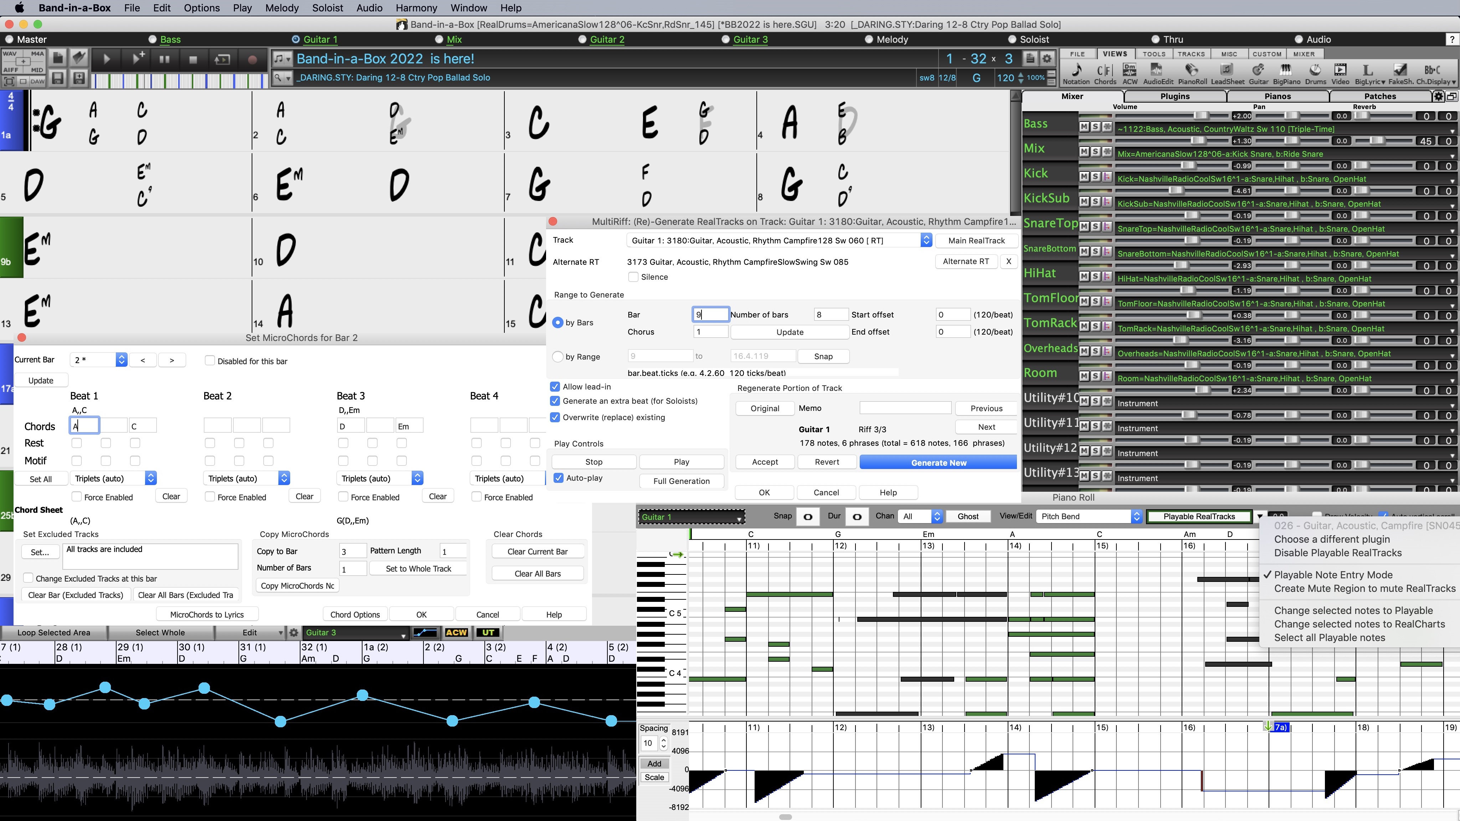The image size is (1460, 821).
Task: Open the Video window icon
Action: pyautogui.click(x=1340, y=74)
